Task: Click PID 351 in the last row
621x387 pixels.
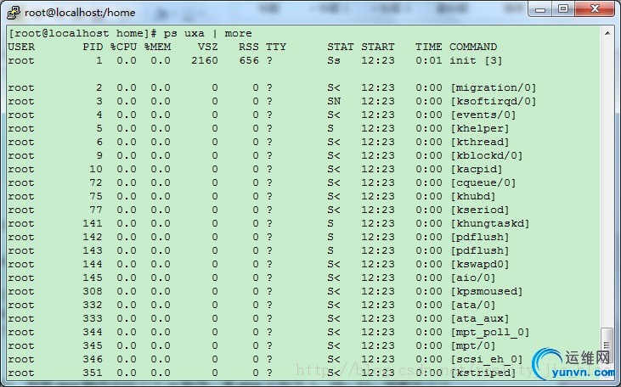Action: tap(93, 373)
